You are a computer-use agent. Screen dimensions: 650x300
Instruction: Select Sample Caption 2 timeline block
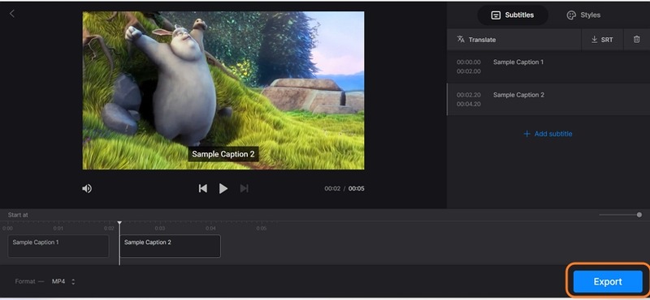click(x=171, y=246)
